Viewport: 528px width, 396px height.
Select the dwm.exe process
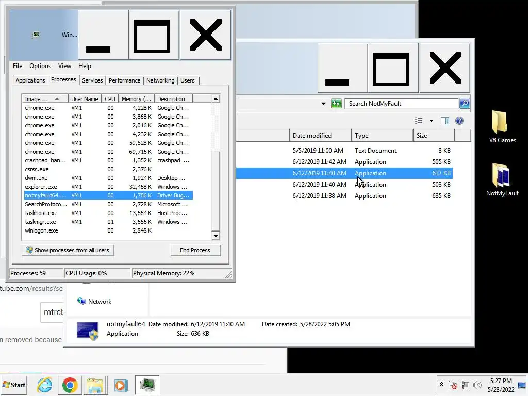[x=108, y=178]
